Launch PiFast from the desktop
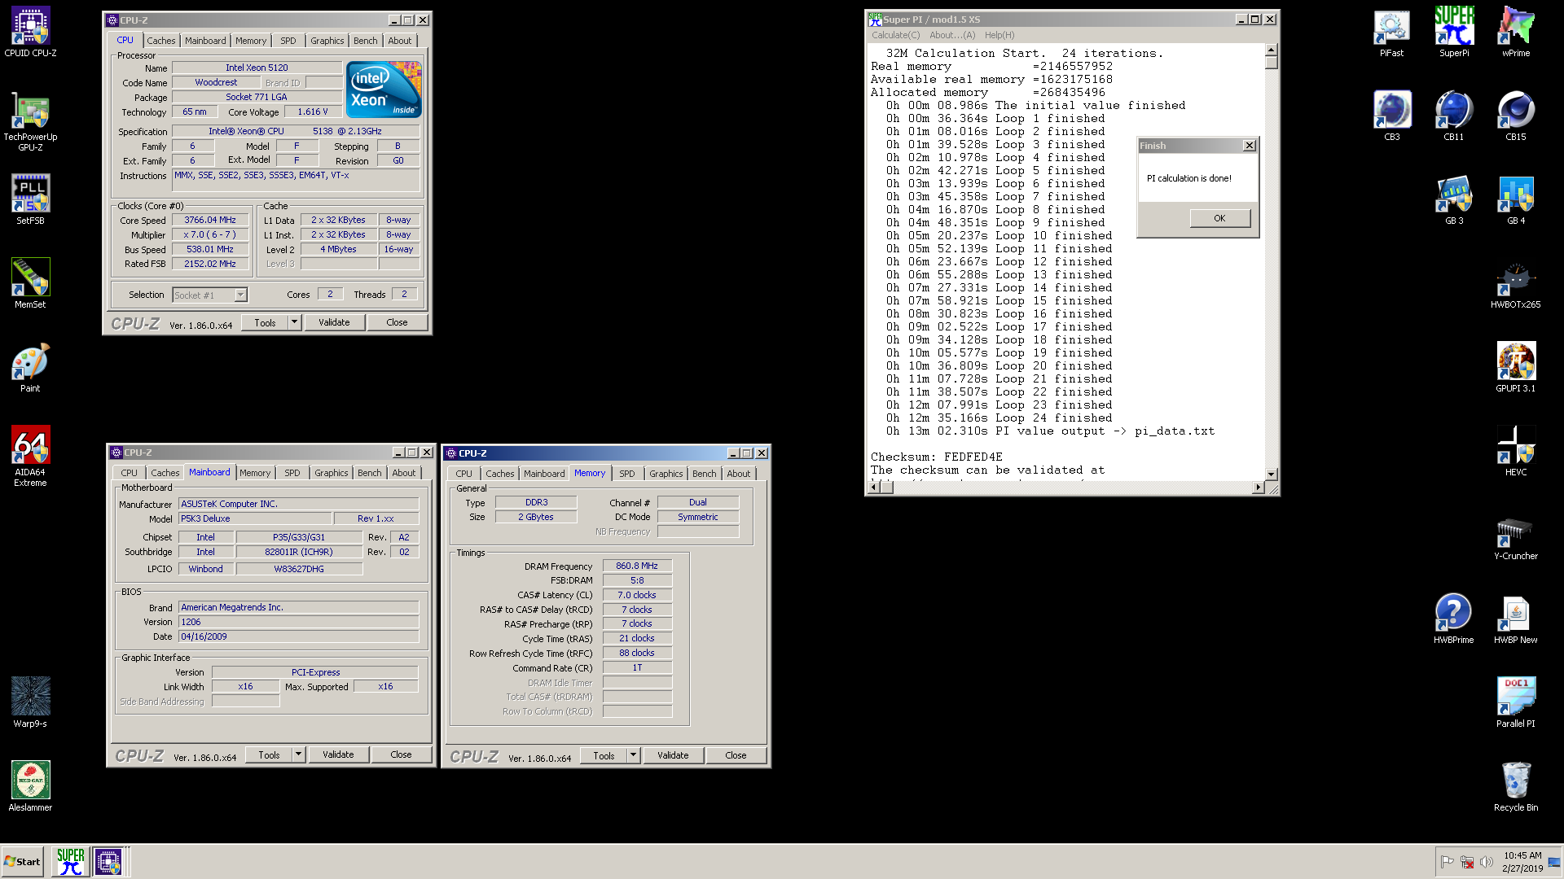 coord(1391,33)
